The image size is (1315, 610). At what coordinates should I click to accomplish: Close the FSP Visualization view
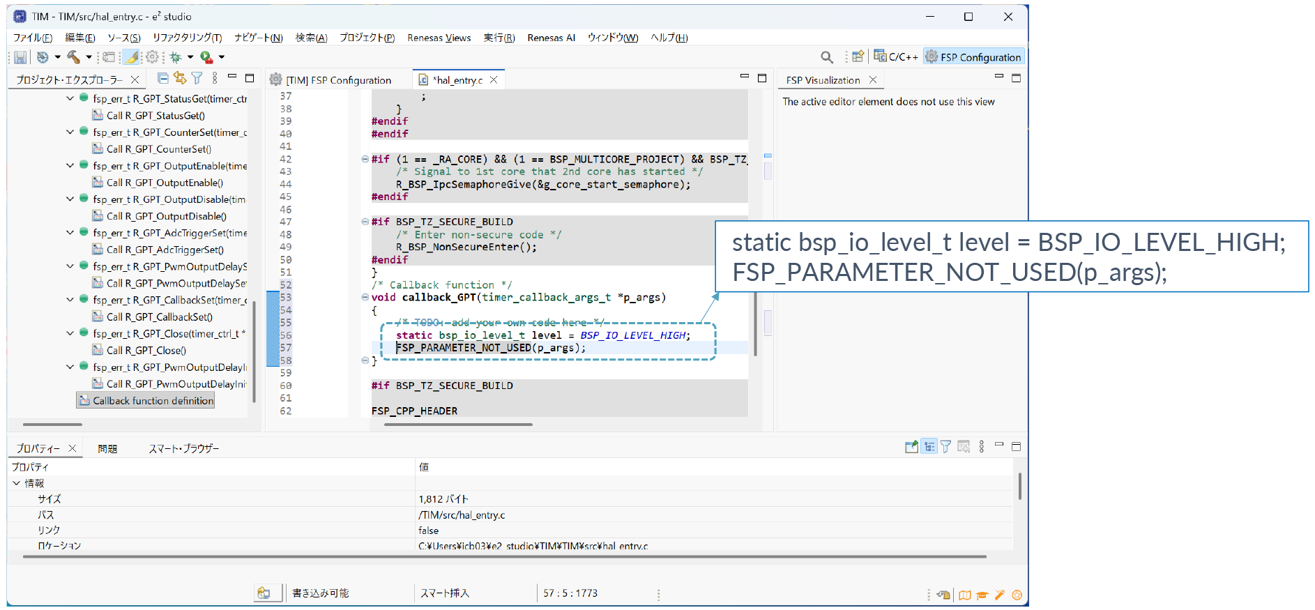click(x=873, y=80)
